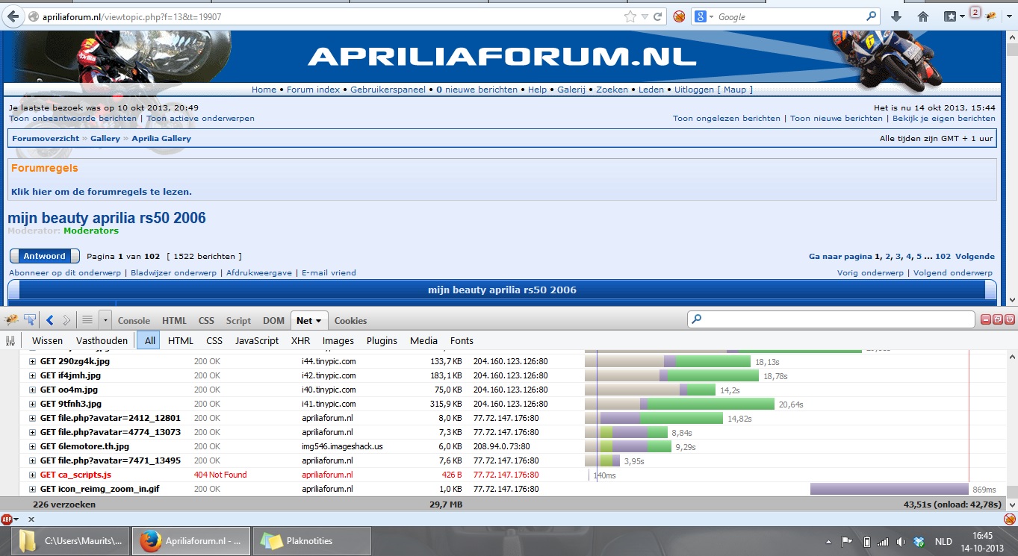Click the Uitloggen [ Maup ] link

(x=713, y=90)
